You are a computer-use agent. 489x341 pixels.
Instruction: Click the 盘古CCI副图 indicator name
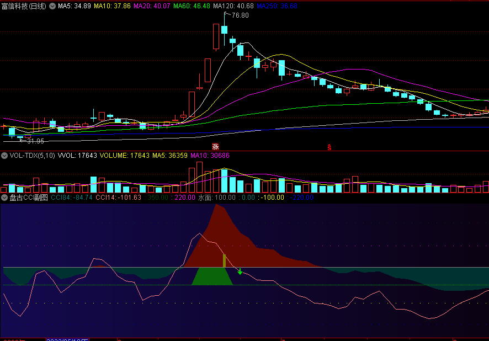[x=28, y=198]
